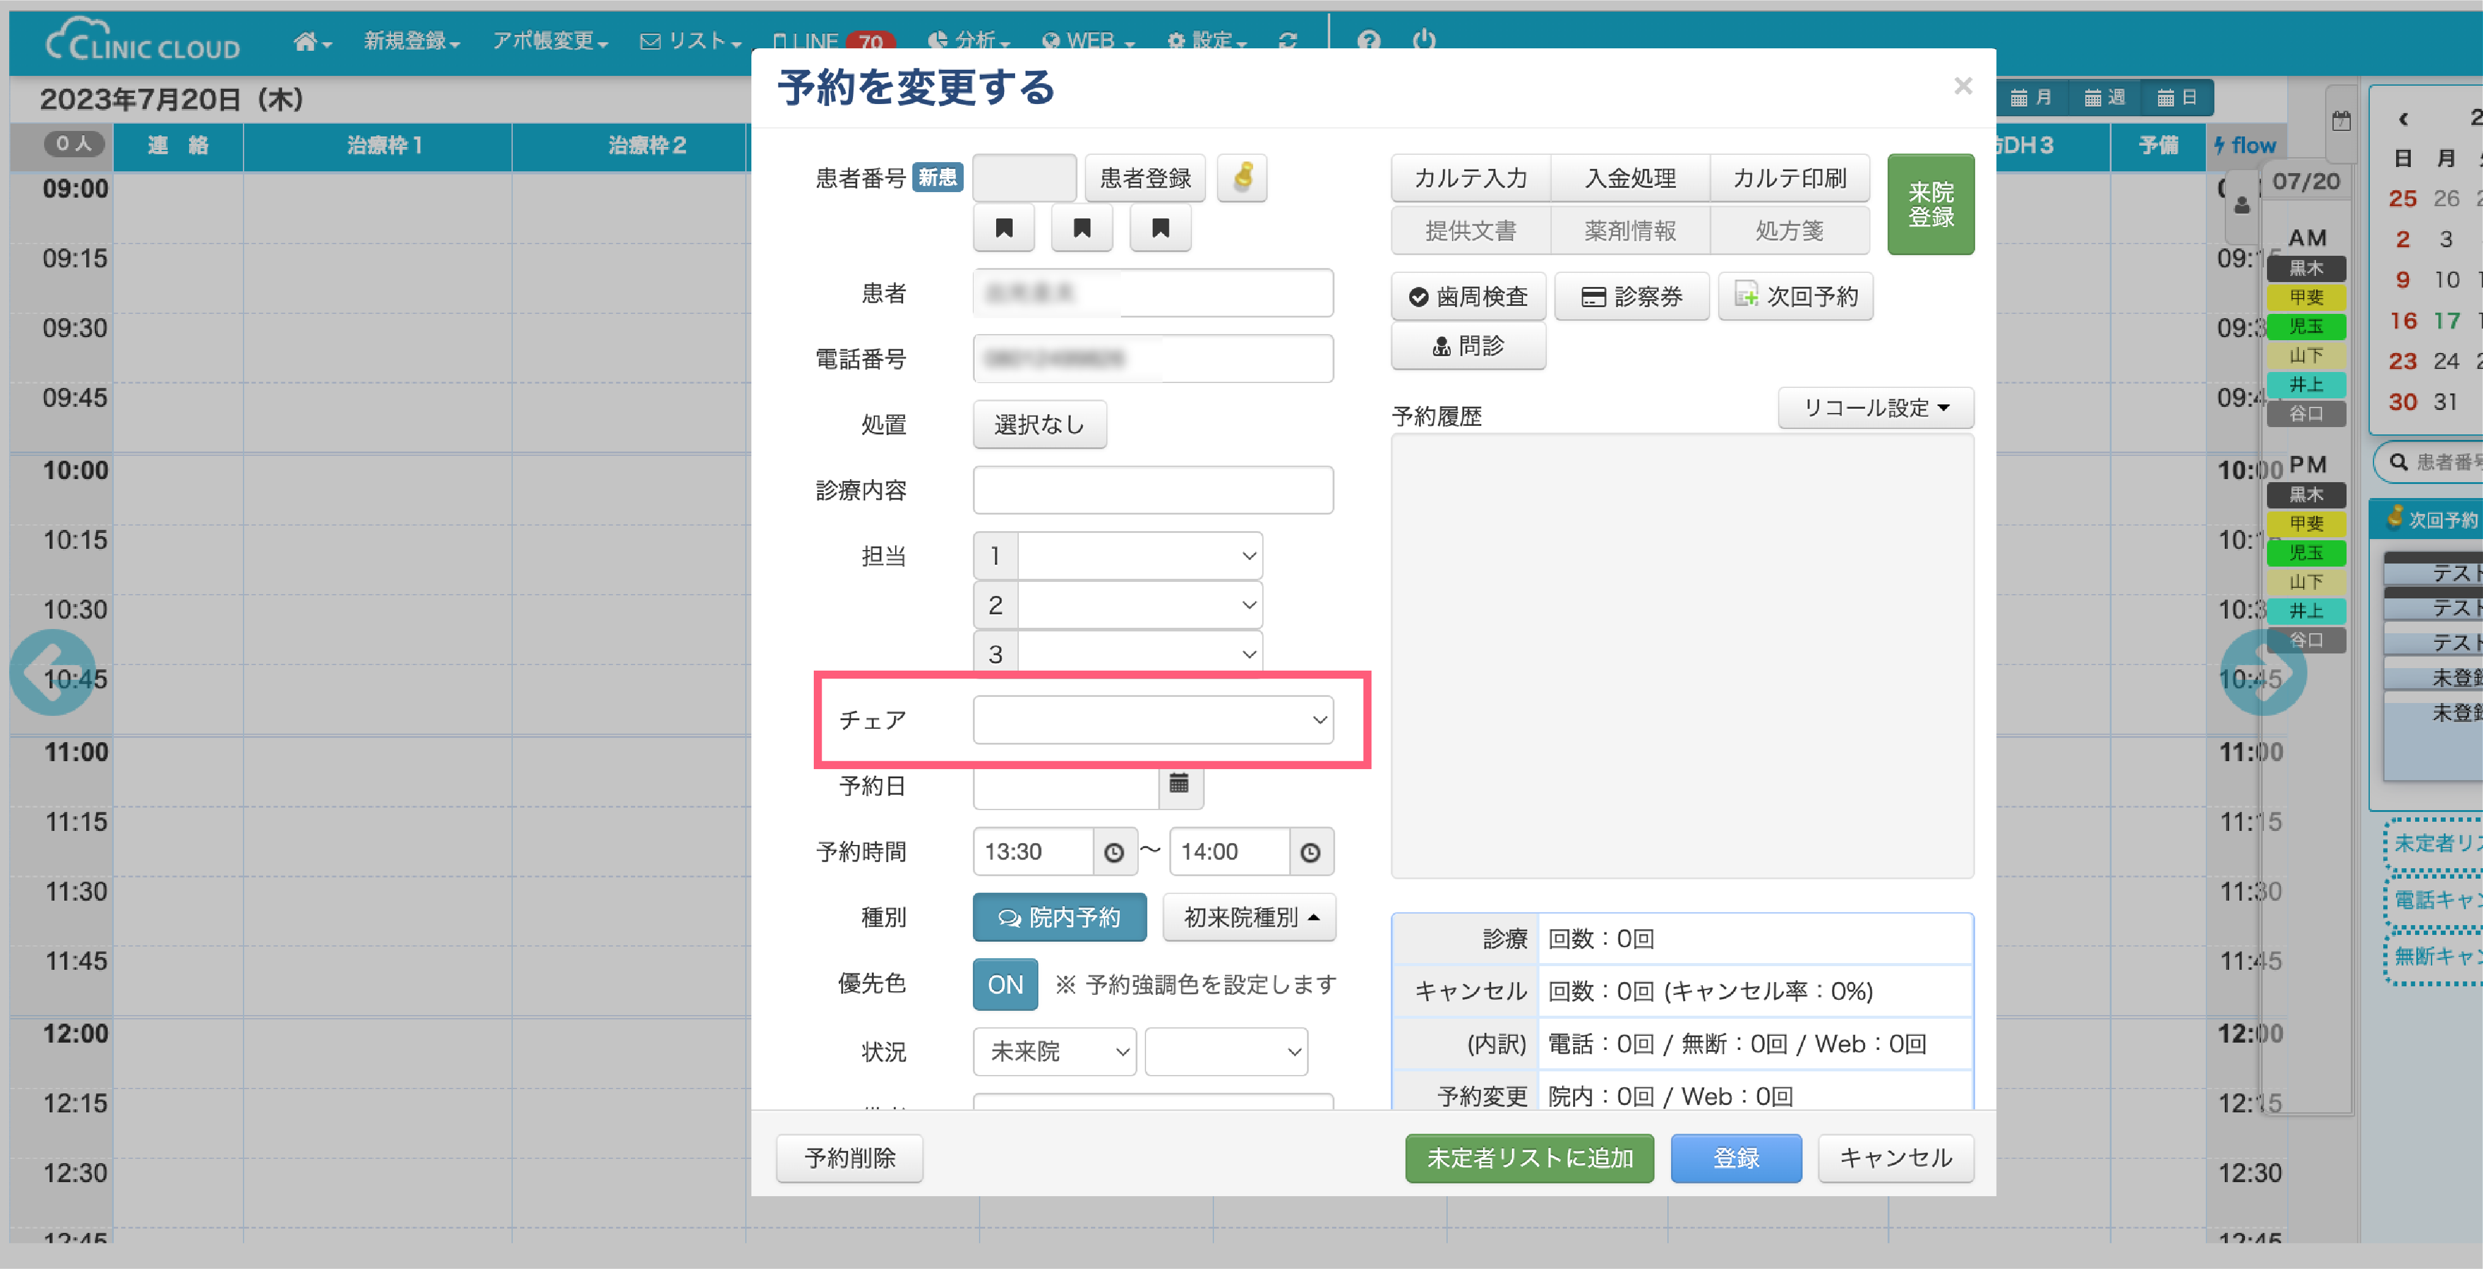Toggle the 院内予約 type button
This screenshot has height=1269, width=2483.
[x=1059, y=917]
